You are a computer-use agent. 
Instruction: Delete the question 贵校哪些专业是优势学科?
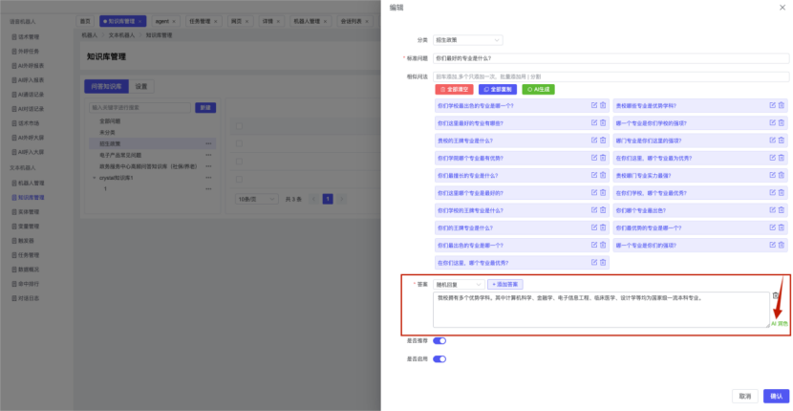coord(782,105)
